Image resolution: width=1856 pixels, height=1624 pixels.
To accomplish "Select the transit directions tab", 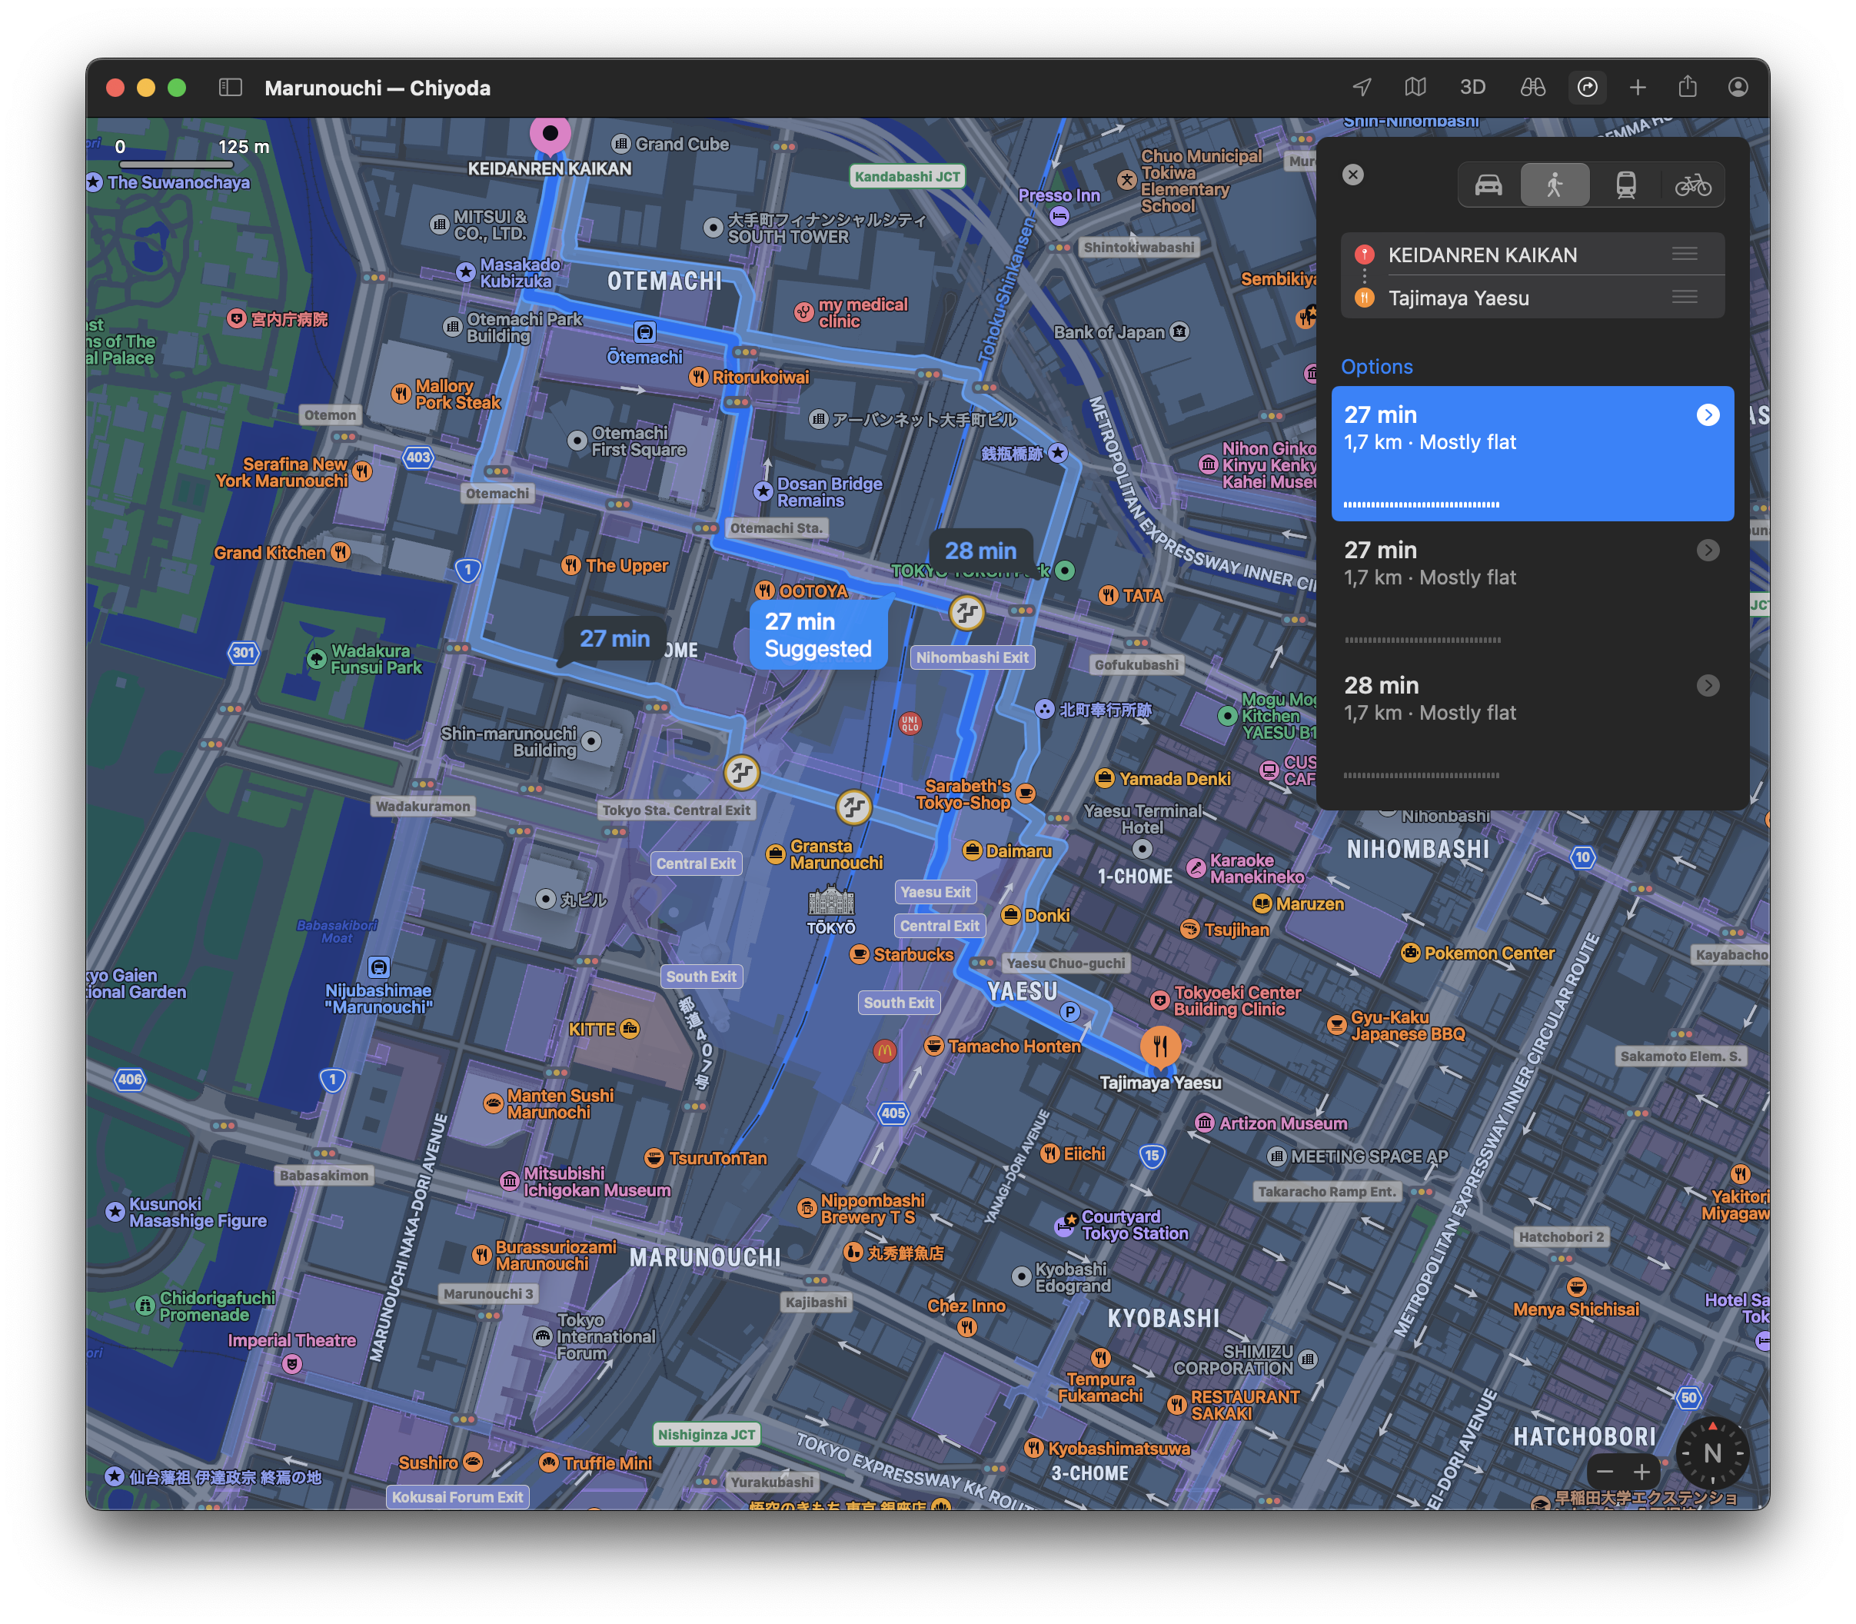I will coord(1626,185).
